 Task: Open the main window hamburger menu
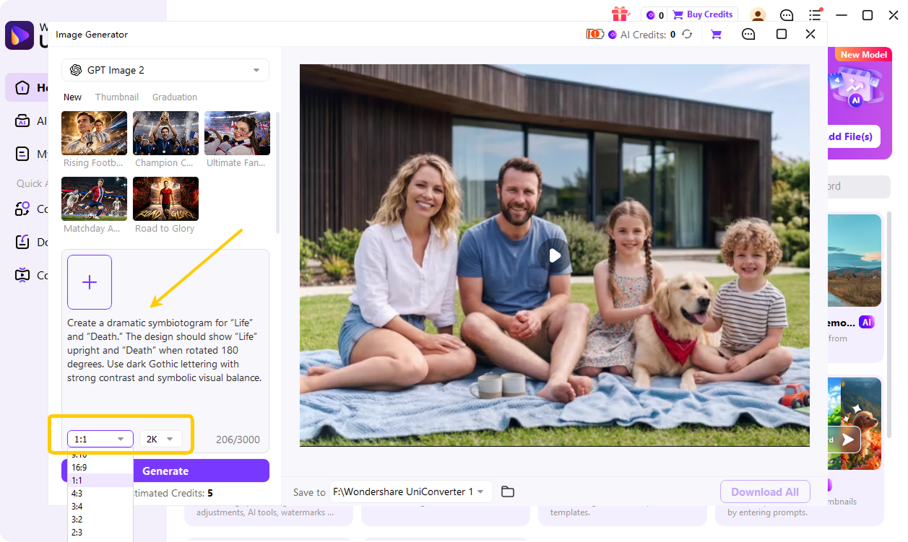tap(816, 15)
